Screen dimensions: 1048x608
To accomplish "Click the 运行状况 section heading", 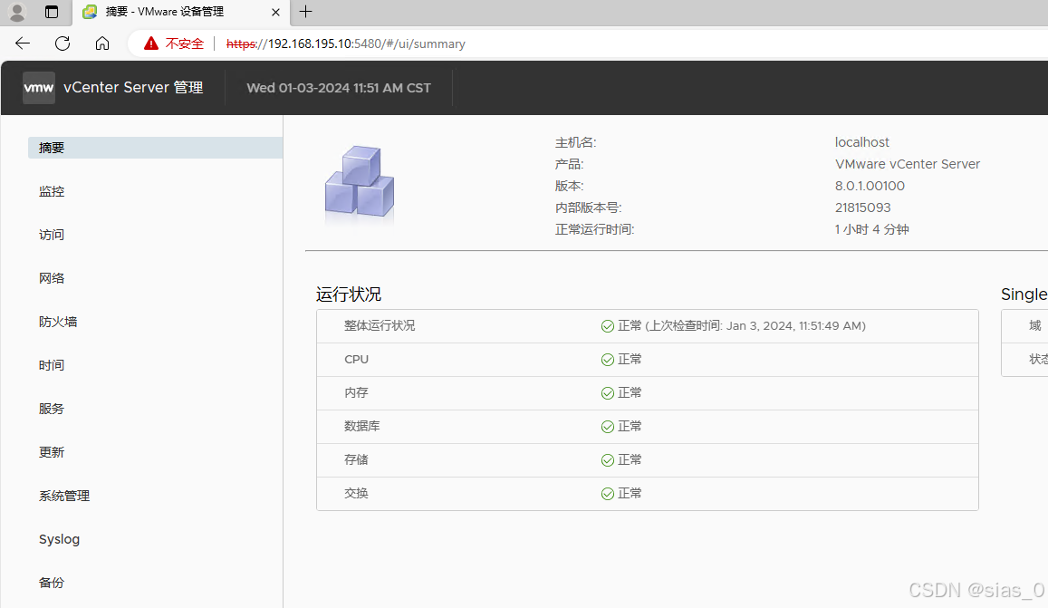I will click(348, 294).
